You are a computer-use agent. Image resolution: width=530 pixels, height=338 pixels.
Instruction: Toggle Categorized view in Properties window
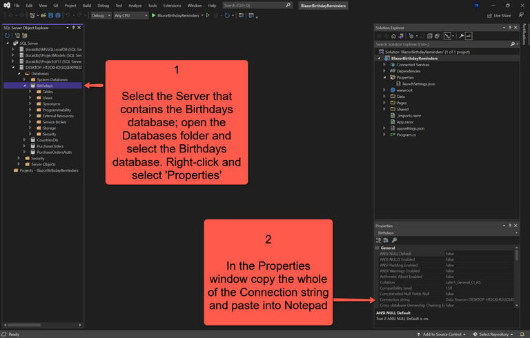(x=379, y=240)
